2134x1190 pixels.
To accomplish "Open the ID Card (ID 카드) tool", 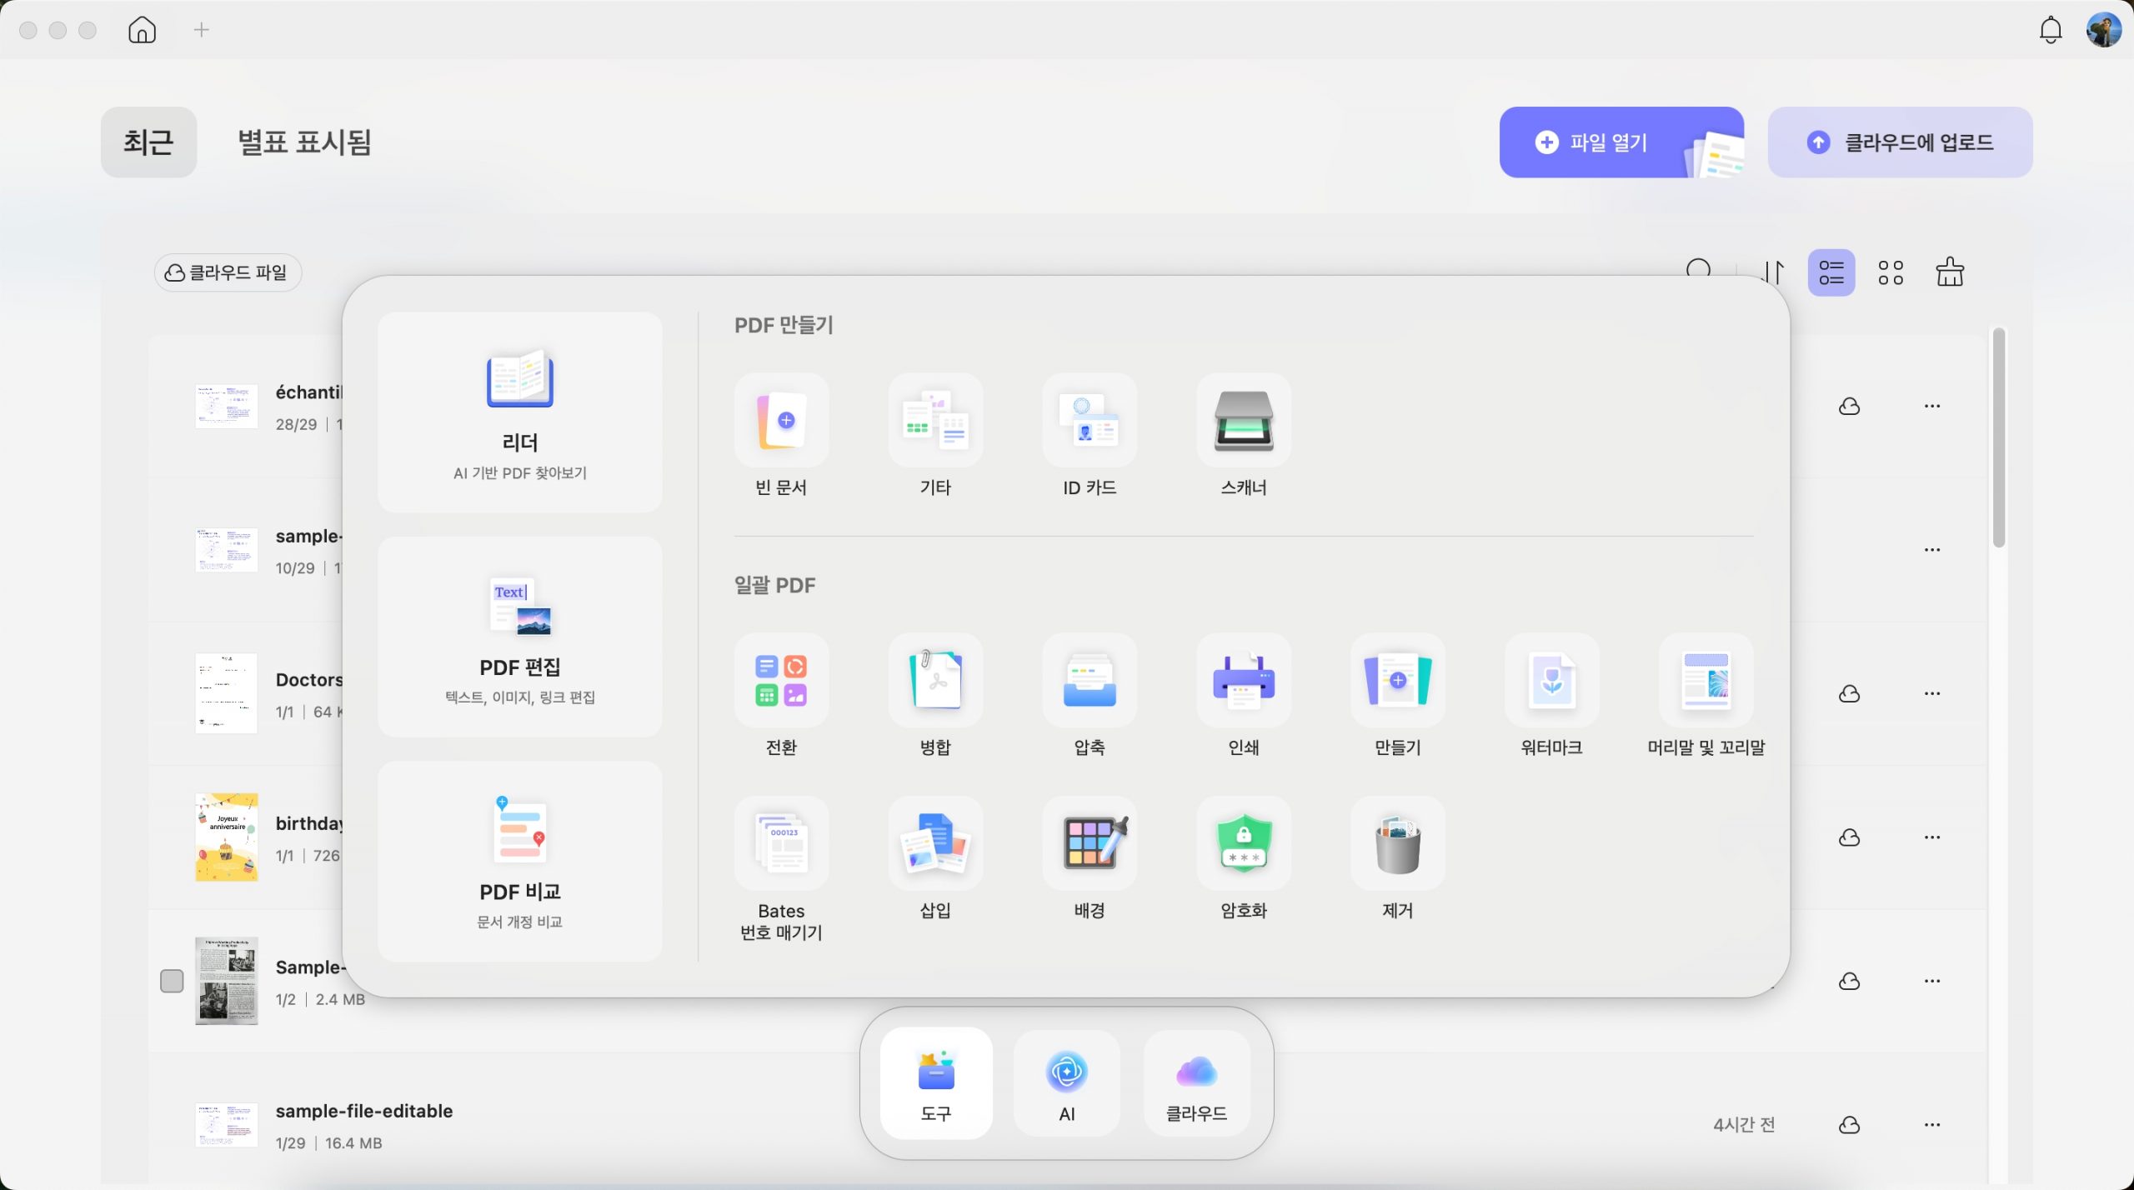I will [1089, 420].
